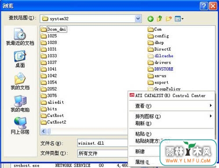The image size is (219, 168).
Task: Choose 新建 new from context menu
Action: (144, 151)
